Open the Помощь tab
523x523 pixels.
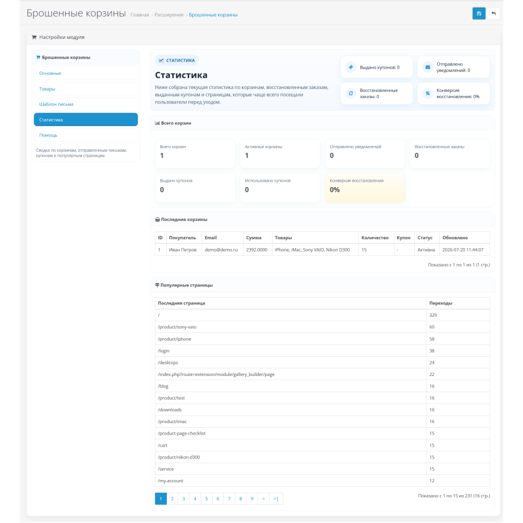click(86, 135)
